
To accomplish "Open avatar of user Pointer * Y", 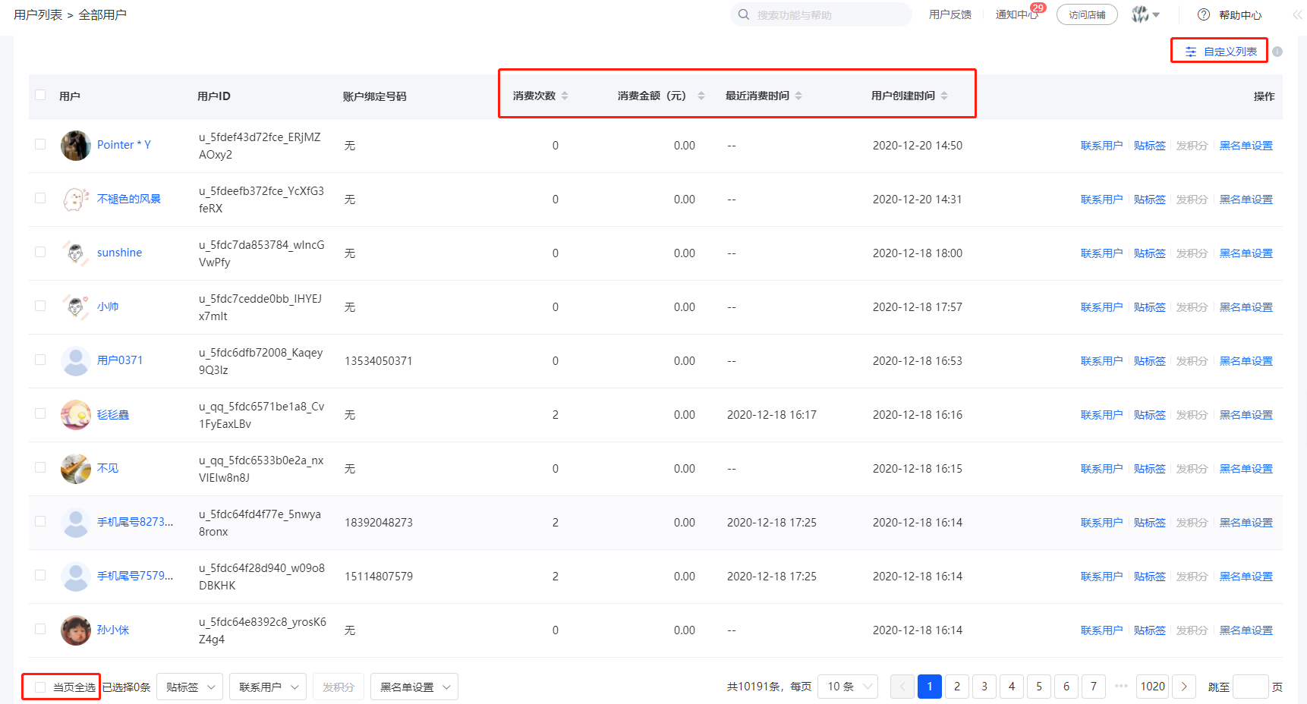I will pyautogui.click(x=76, y=146).
